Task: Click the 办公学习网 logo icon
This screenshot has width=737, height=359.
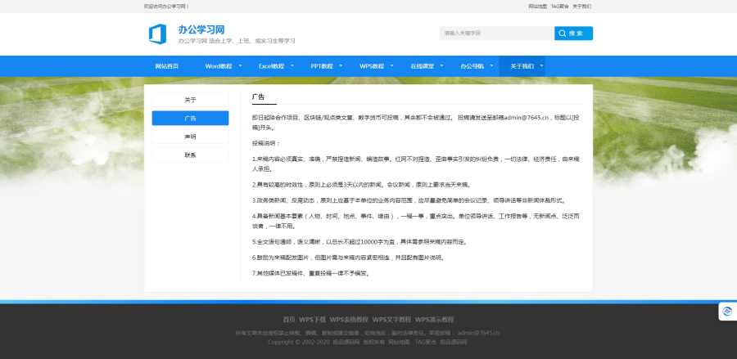Action: point(157,34)
